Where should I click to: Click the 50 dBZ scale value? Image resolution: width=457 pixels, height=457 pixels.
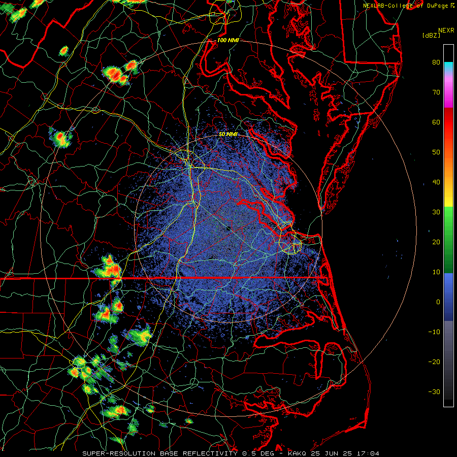click(x=436, y=152)
